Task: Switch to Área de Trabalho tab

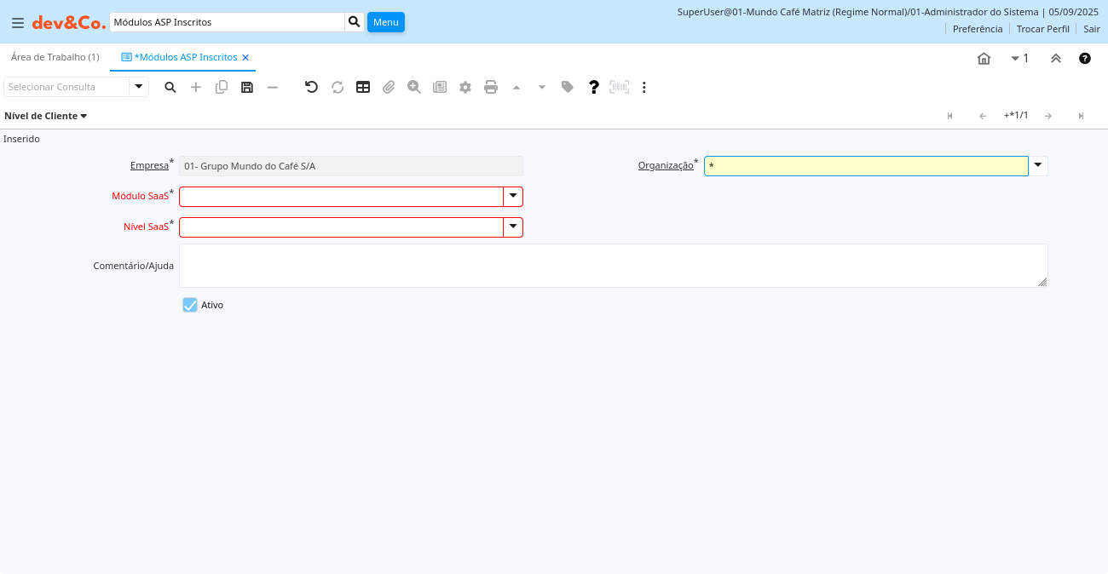Action: click(55, 57)
